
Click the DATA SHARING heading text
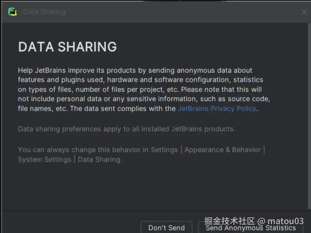pyautogui.click(x=67, y=47)
